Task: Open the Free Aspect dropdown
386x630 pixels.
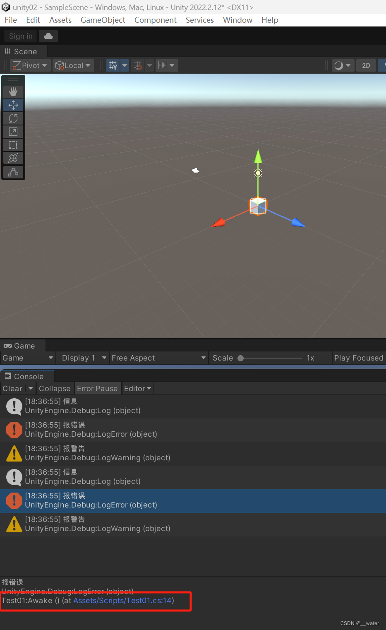Action: [x=158, y=358]
